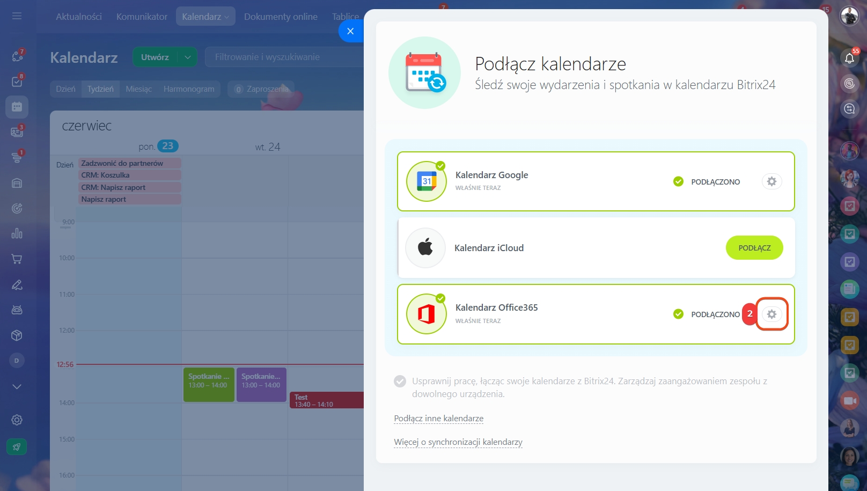Click the Office365 logo icon

(427, 314)
